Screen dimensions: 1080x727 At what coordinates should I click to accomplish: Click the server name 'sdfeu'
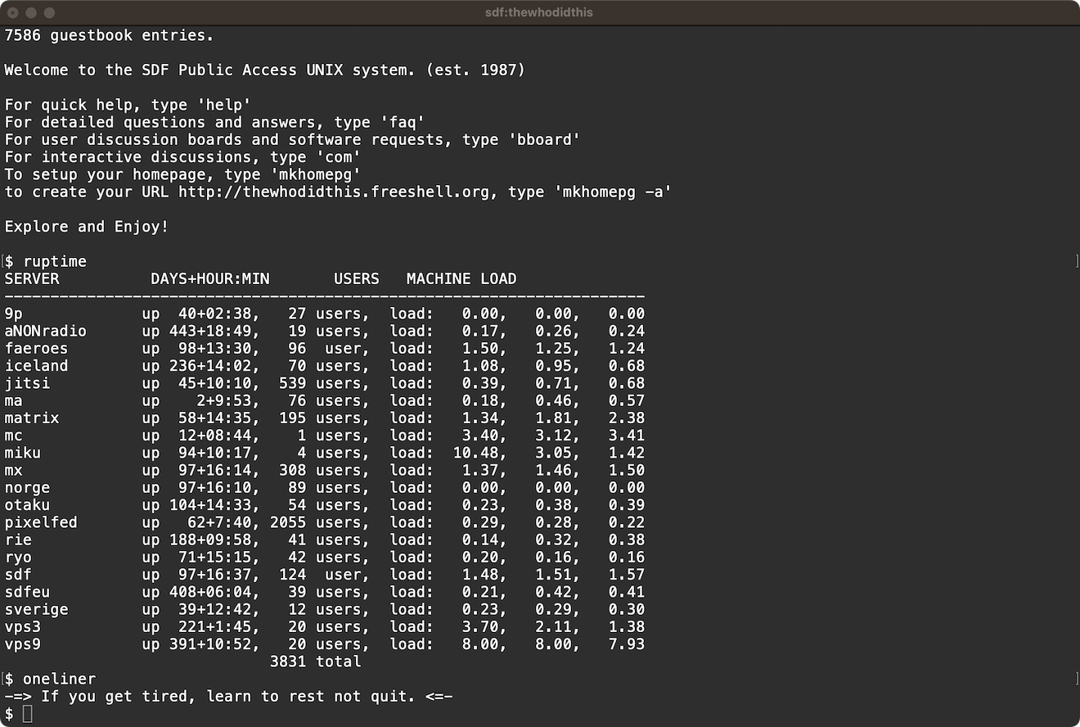coord(28,592)
